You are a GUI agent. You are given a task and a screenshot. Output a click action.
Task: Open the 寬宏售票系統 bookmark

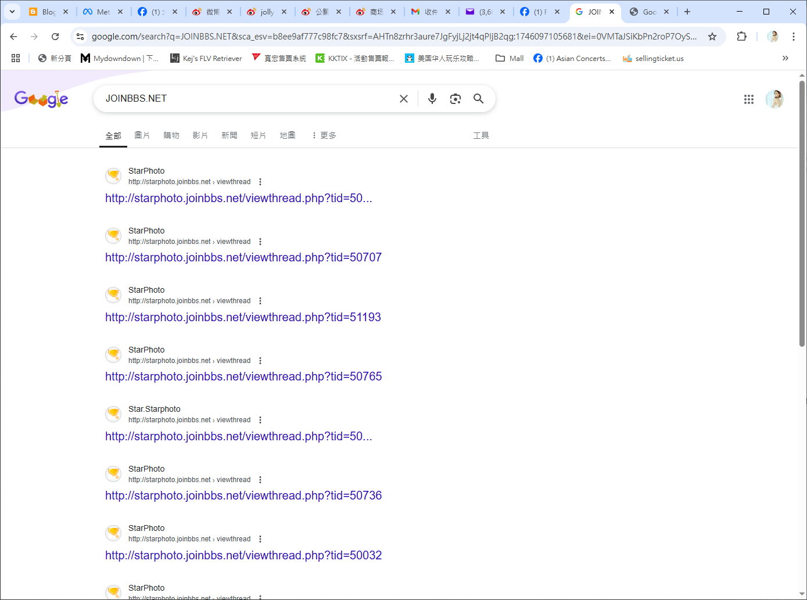279,58
